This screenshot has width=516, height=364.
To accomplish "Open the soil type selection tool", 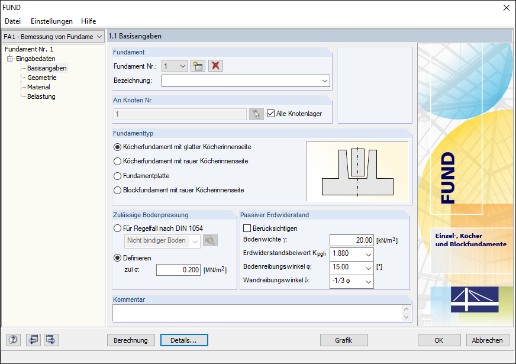I will click(210, 241).
